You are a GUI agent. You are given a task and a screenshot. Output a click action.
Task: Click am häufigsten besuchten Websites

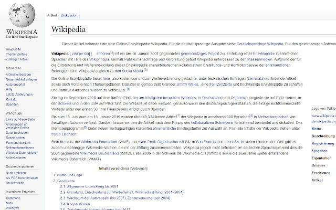pyautogui.click(x=167, y=98)
